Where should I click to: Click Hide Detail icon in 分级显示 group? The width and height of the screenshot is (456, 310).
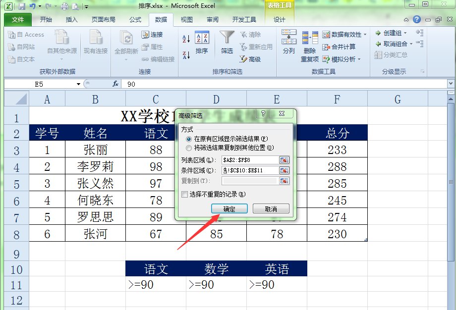[419, 44]
